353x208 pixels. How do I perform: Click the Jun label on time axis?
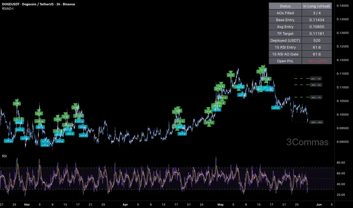319,205
